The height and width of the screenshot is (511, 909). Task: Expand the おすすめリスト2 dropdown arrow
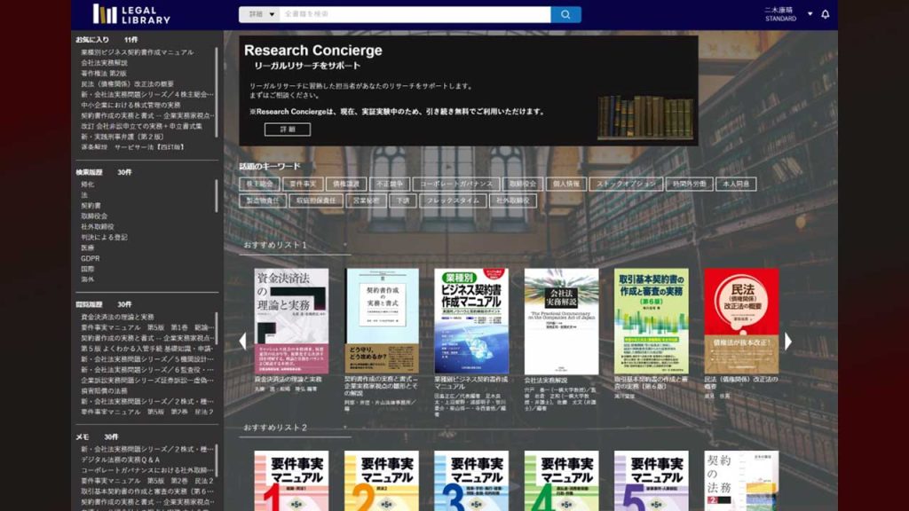[345, 428]
